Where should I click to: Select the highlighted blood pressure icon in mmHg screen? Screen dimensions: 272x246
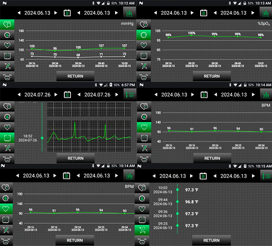pos(7,25)
